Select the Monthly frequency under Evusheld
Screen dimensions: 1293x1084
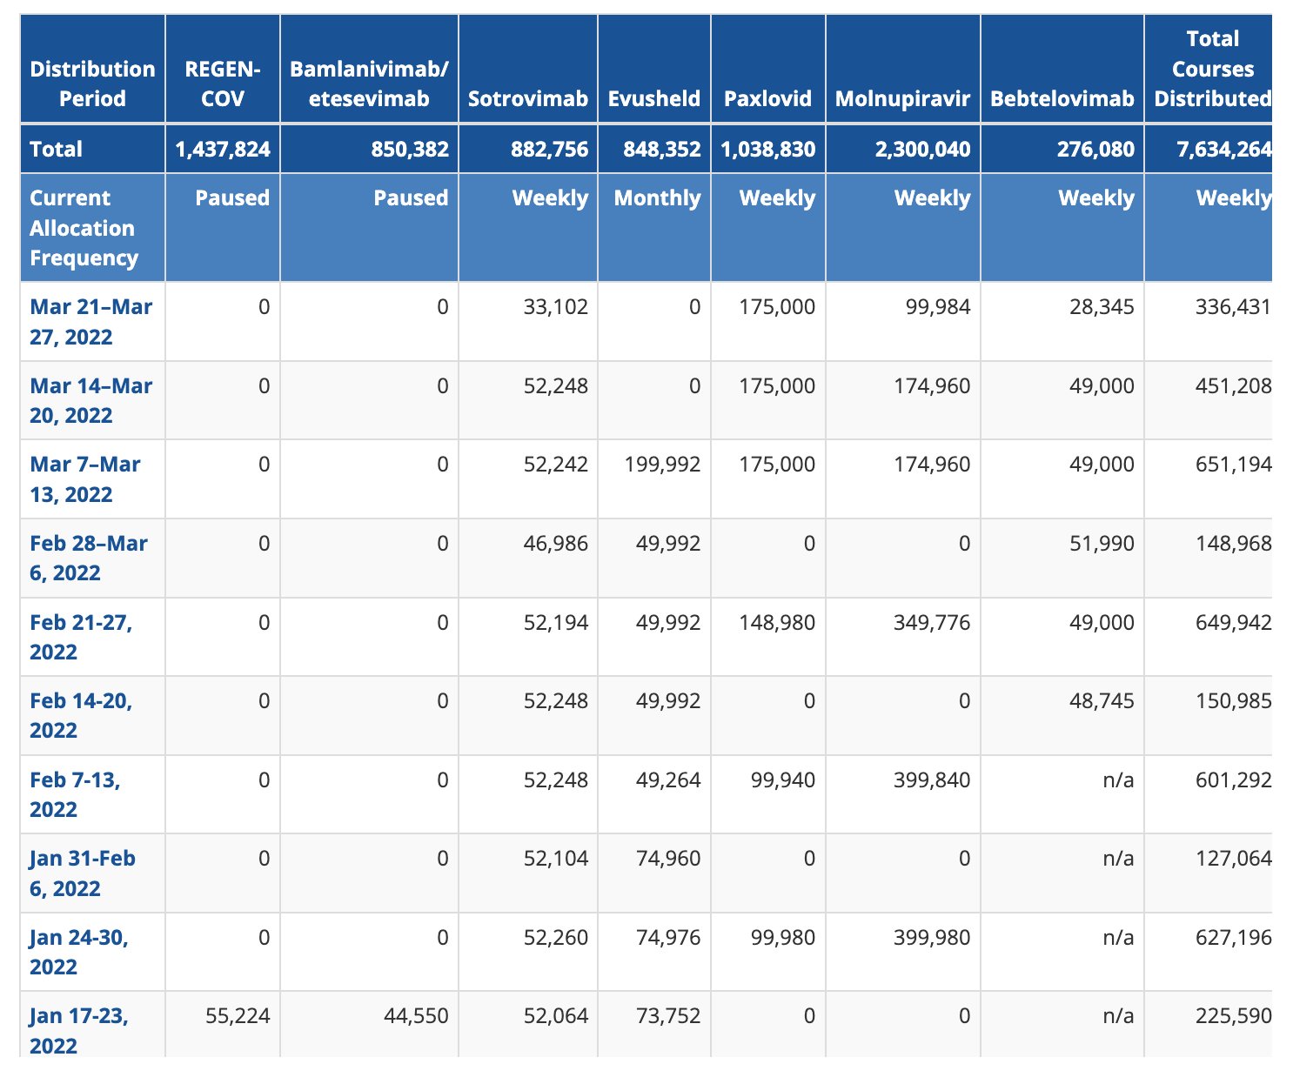[x=657, y=198]
